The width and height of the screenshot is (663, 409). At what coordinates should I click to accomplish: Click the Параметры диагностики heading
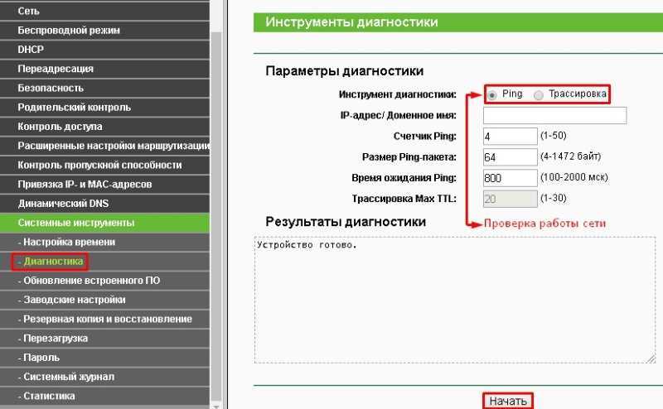point(345,71)
